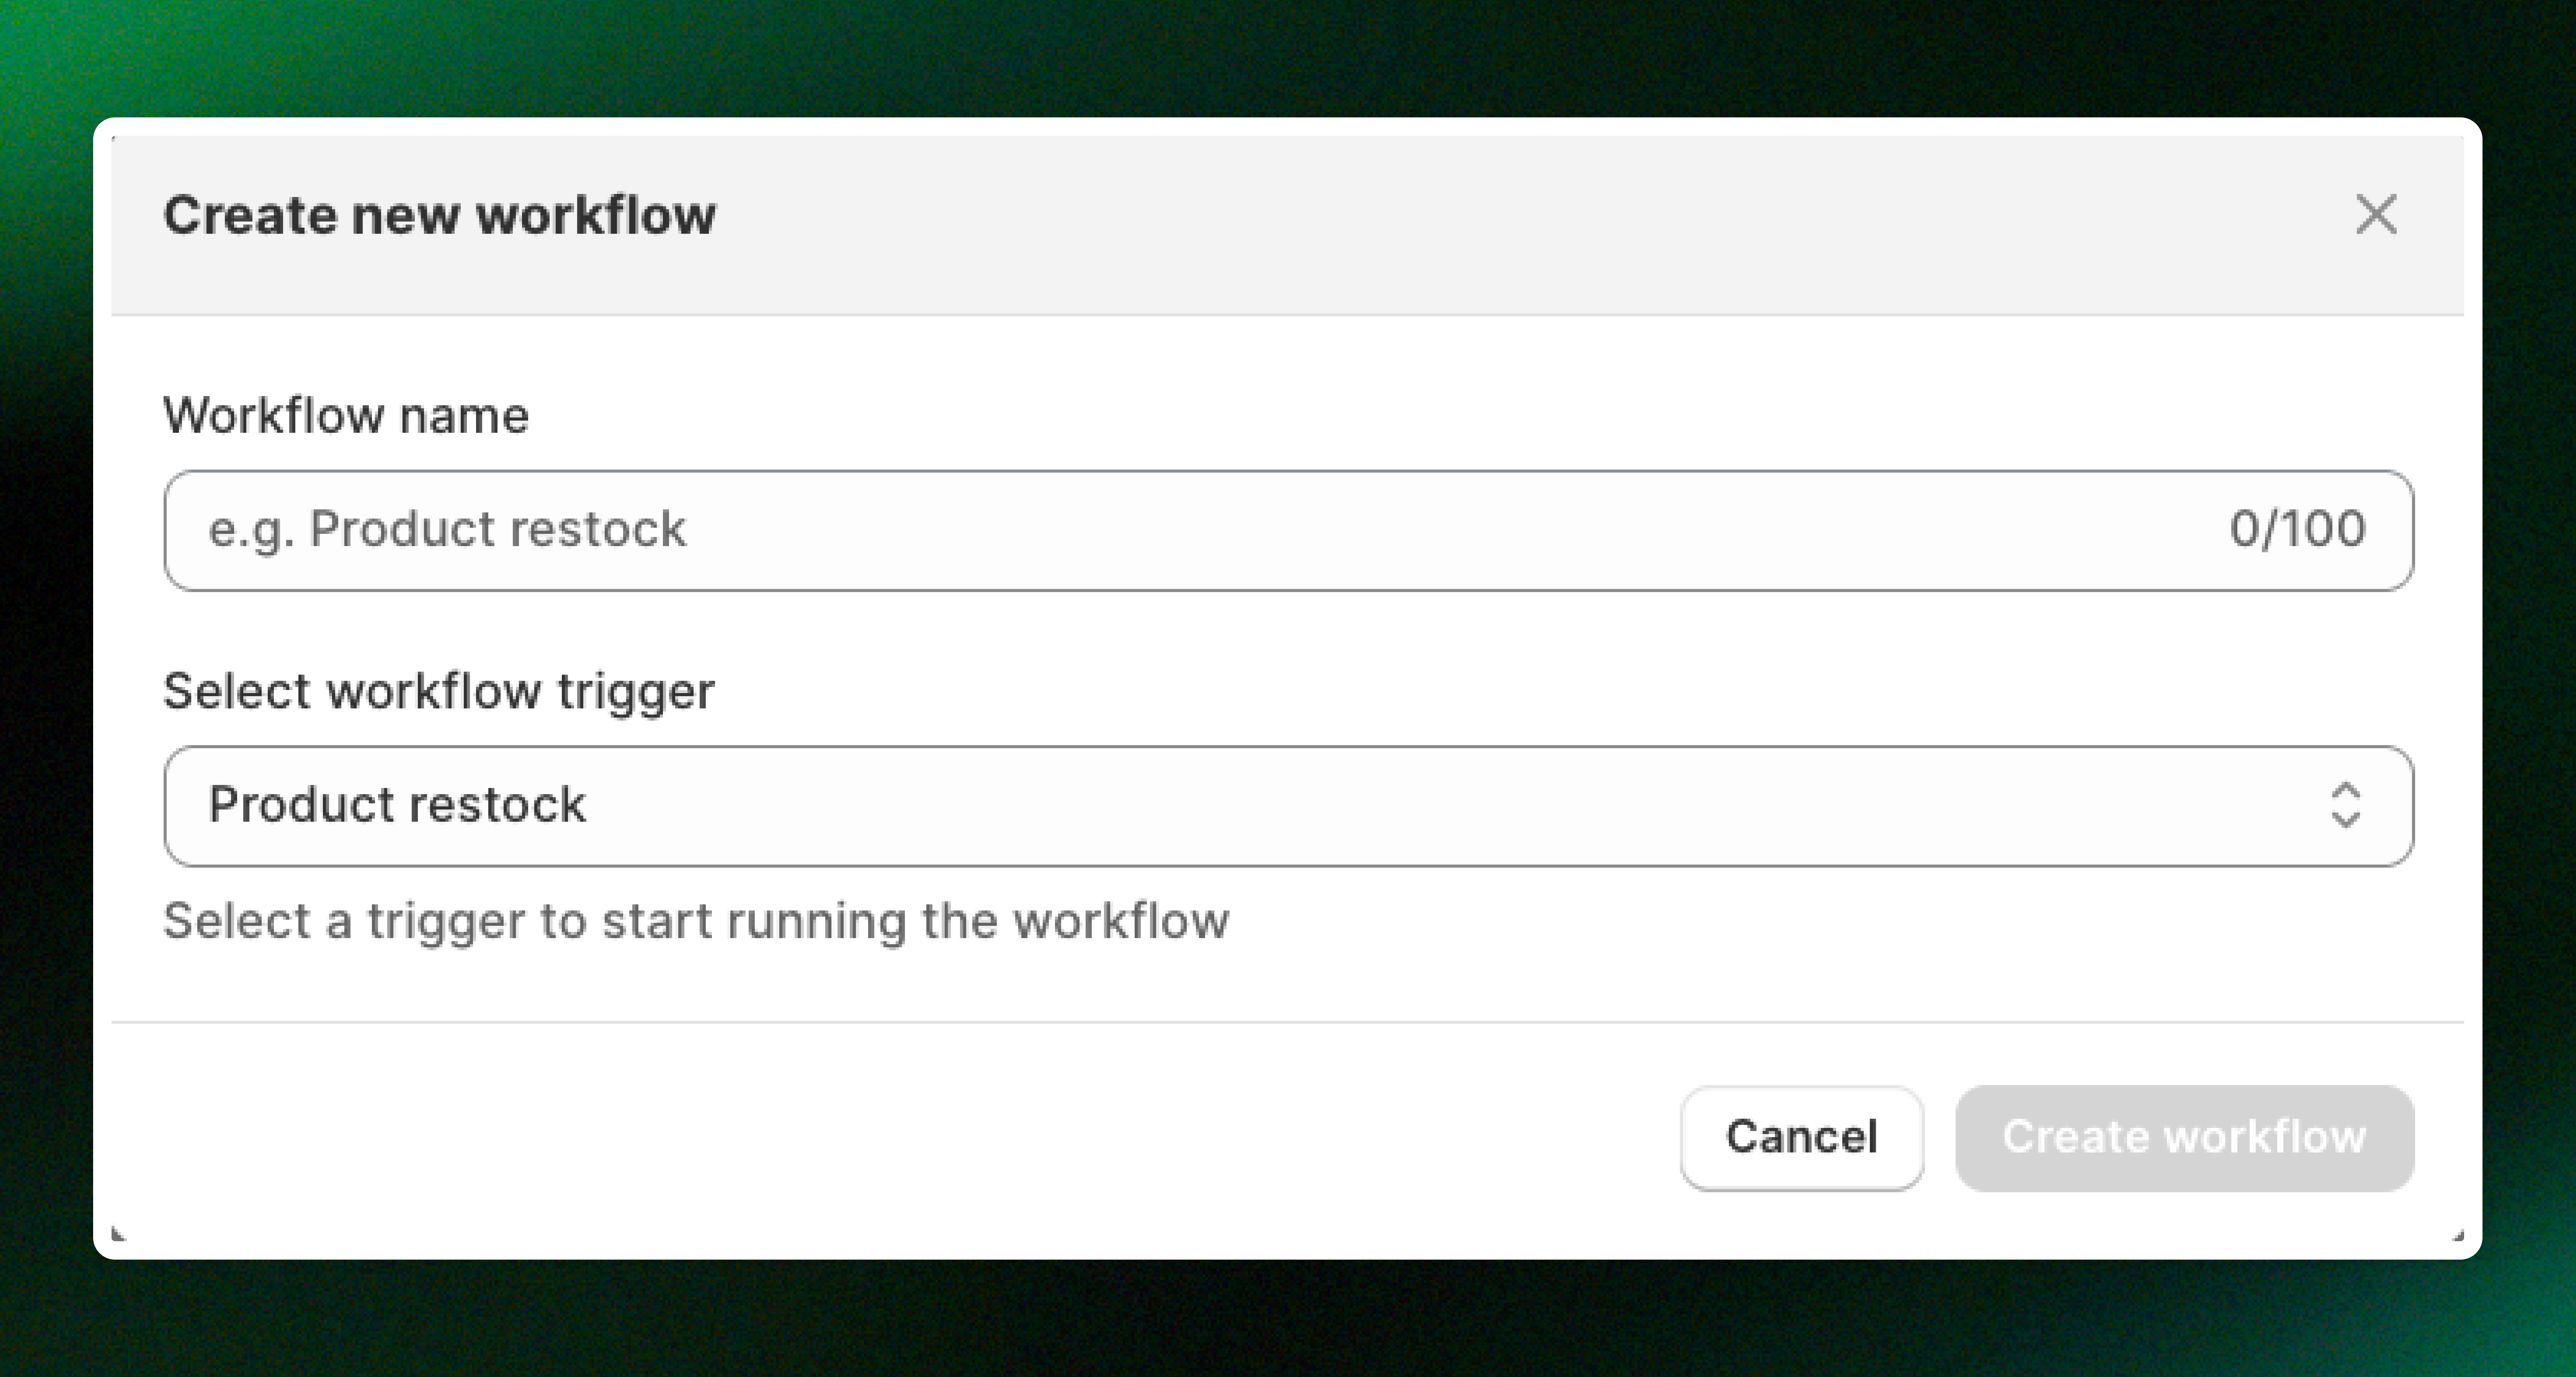Click the 'Create new workflow' dialog title
The width and height of the screenshot is (2576, 1377).
click(440, 215)
